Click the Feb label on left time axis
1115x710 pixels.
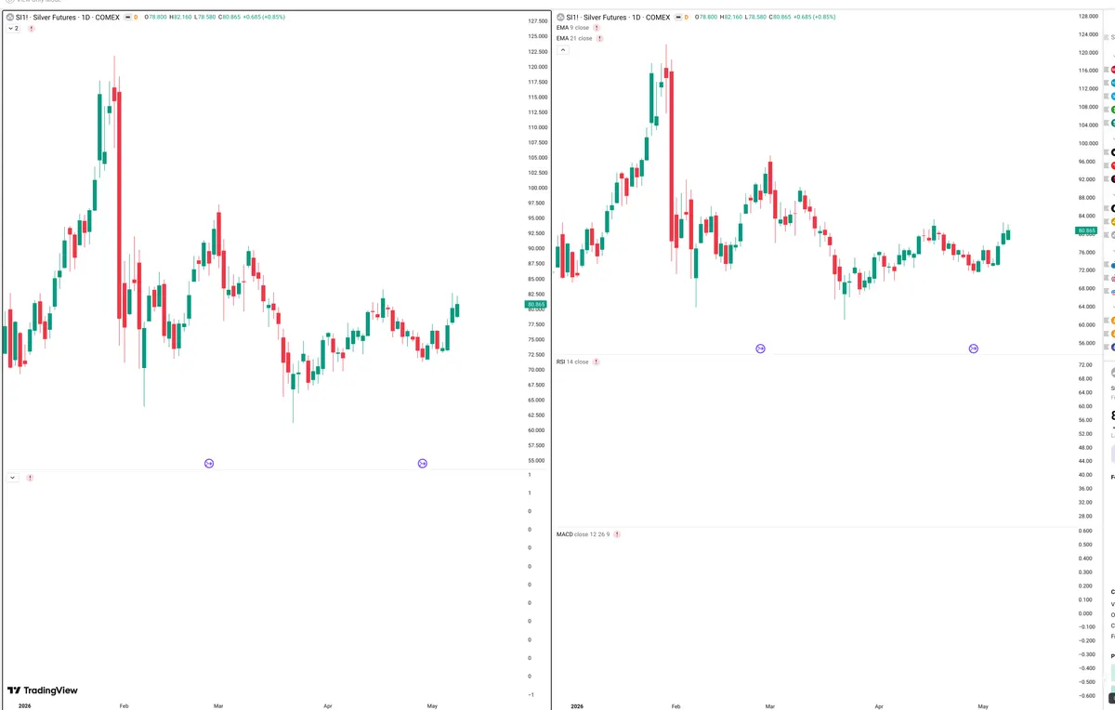tap(124, 706)
